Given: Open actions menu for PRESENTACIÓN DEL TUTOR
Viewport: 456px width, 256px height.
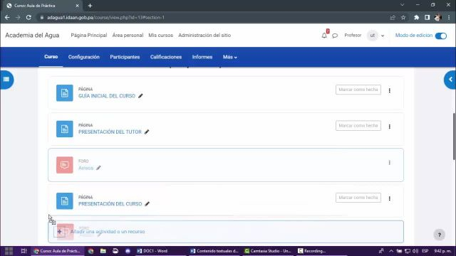Looking at the screenshot, I should pyautogui.click(x=390, y=127).
